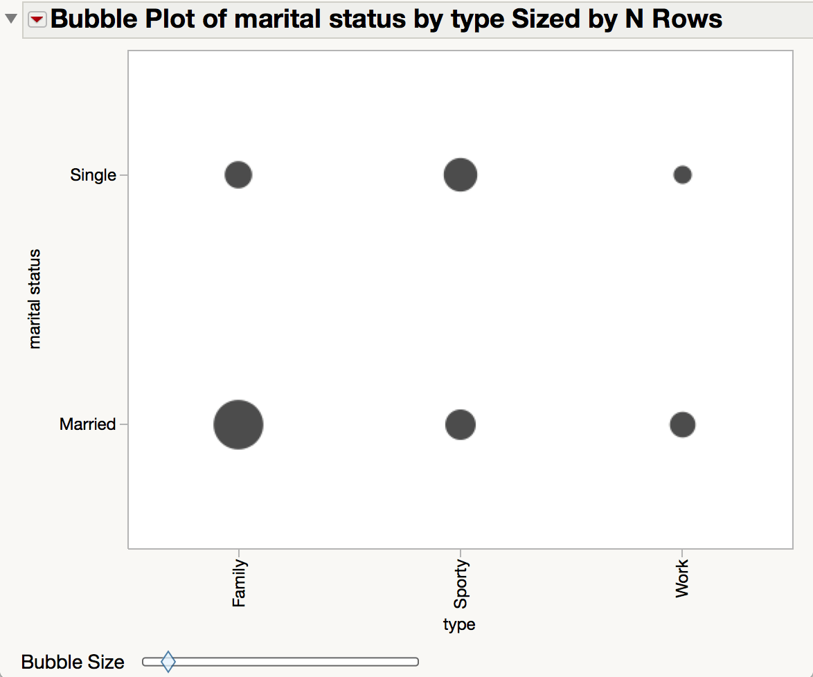Select the Sporty Married bubble
The image size is (813, 677).
click(x=459, y=424)
